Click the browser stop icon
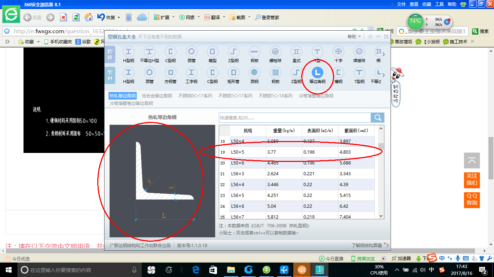The width and height of the screenshot is (494, 277). click(x=63, y=17)
